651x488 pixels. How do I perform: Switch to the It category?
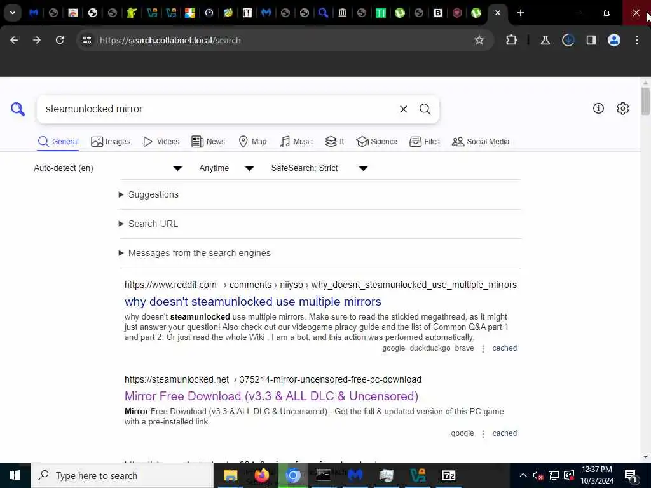pos(334,142)
